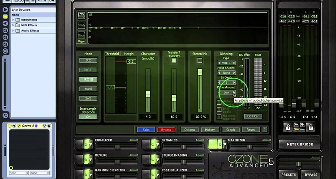The width and height of the screenshot is (336, 179).
Task: Toggle the Stereo link checkbox
Action: (x=200, y=60)
